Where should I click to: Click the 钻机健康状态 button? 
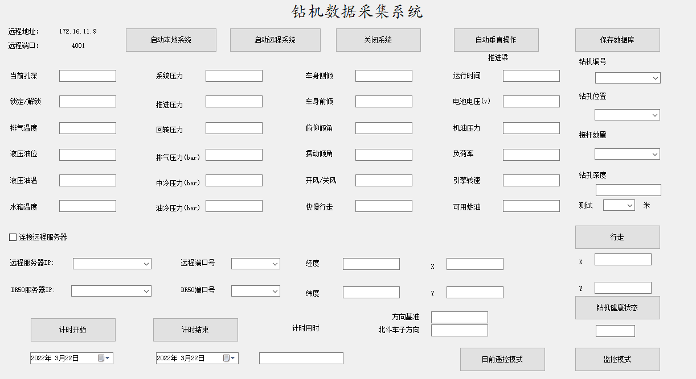tap(617, 307)
